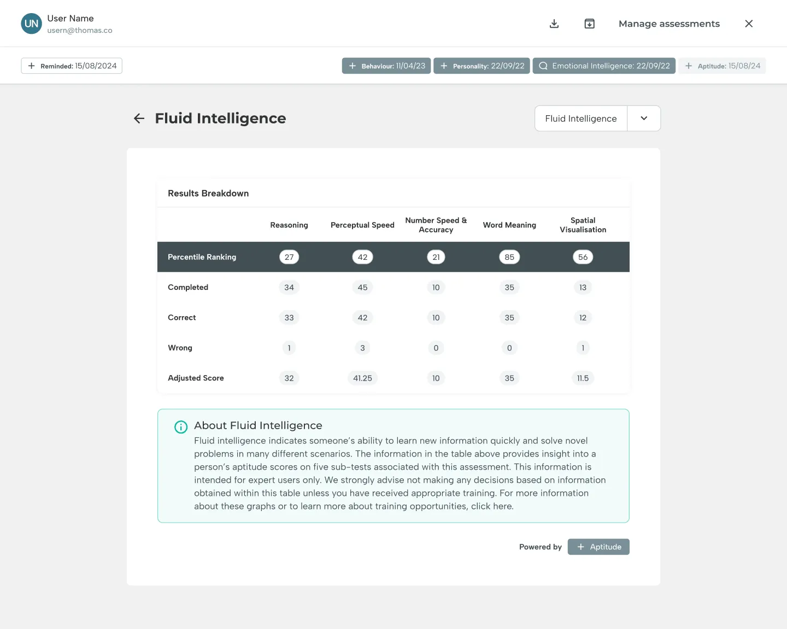Click the Word Meaning column header
787x629 pixels.
coord(509,225)
